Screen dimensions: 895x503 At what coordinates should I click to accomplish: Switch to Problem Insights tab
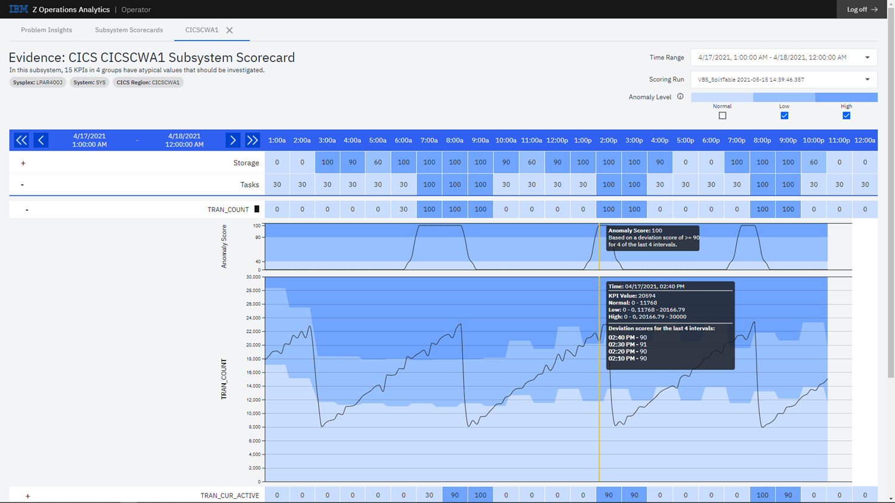(47, 30)
